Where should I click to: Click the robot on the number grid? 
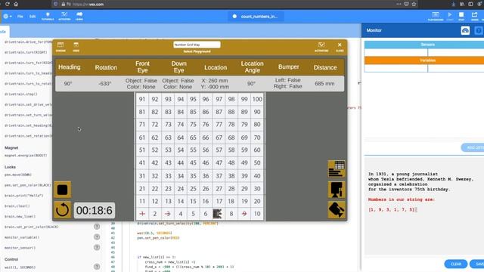point(217,214)
